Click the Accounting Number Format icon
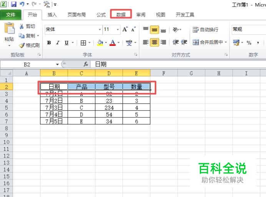The height and width of the screenshot is (197, 266). [236, 42]
